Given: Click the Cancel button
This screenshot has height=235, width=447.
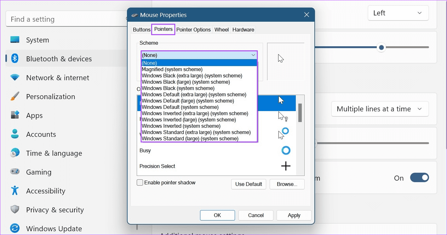Looking at the screenshot, I should (256, 215).
